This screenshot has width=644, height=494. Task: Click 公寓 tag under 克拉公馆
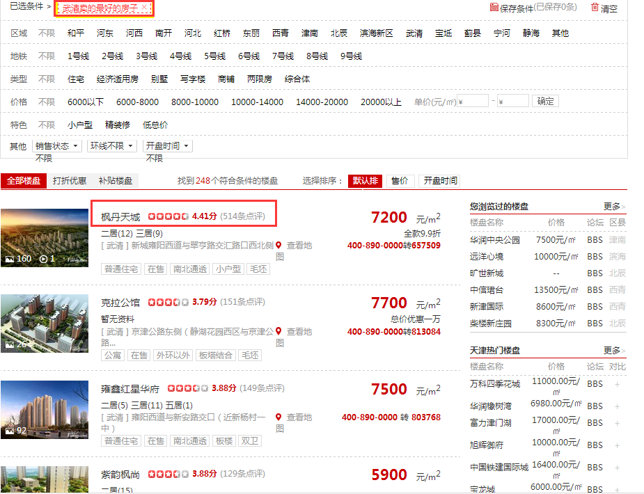113,356
